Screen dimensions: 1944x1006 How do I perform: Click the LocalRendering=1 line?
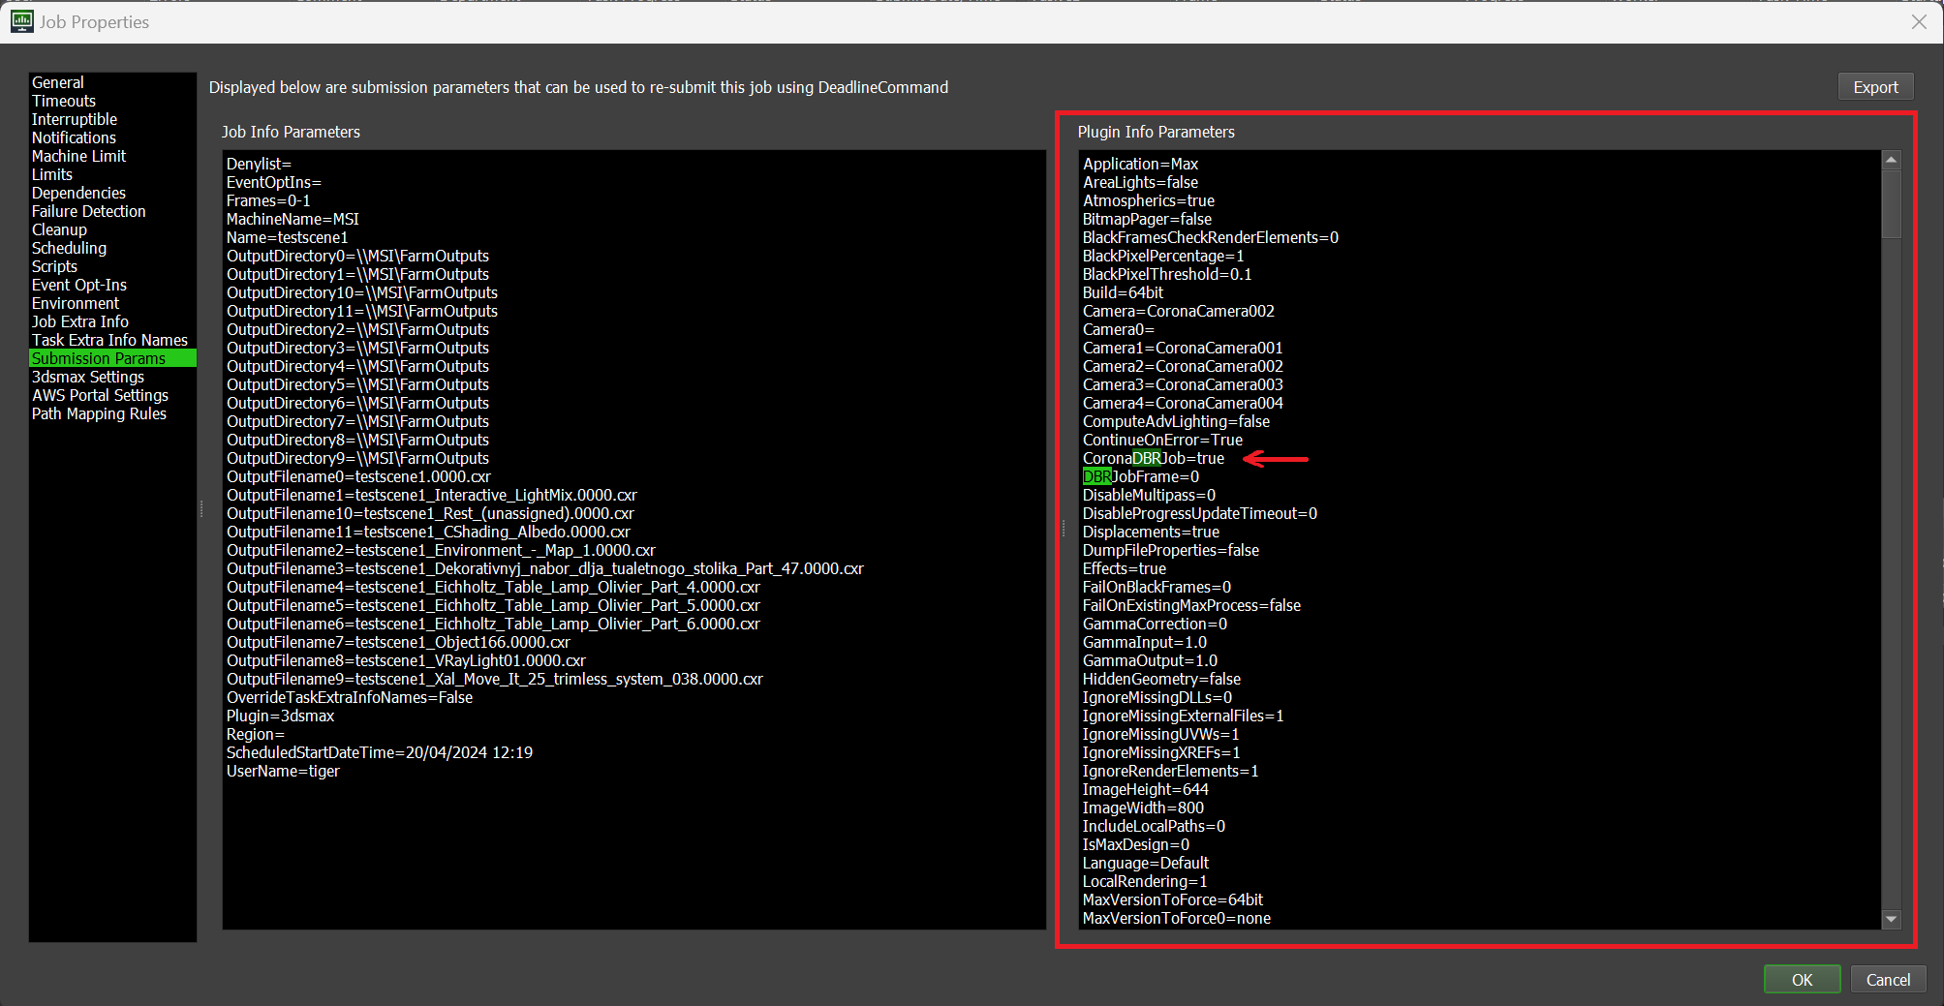pos(1145,881)
